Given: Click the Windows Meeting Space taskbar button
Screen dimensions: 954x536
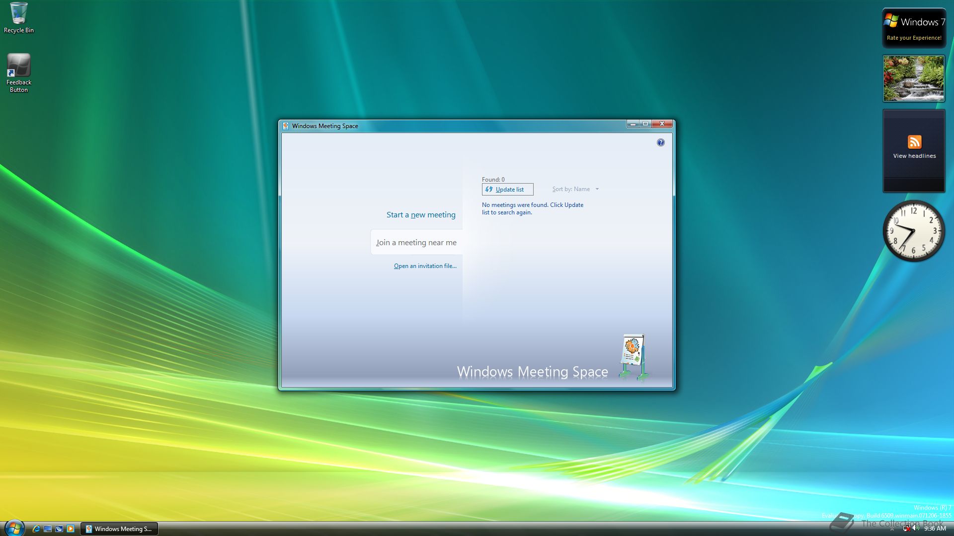Looking at the screenshot, I should click(x=119, y=529).
